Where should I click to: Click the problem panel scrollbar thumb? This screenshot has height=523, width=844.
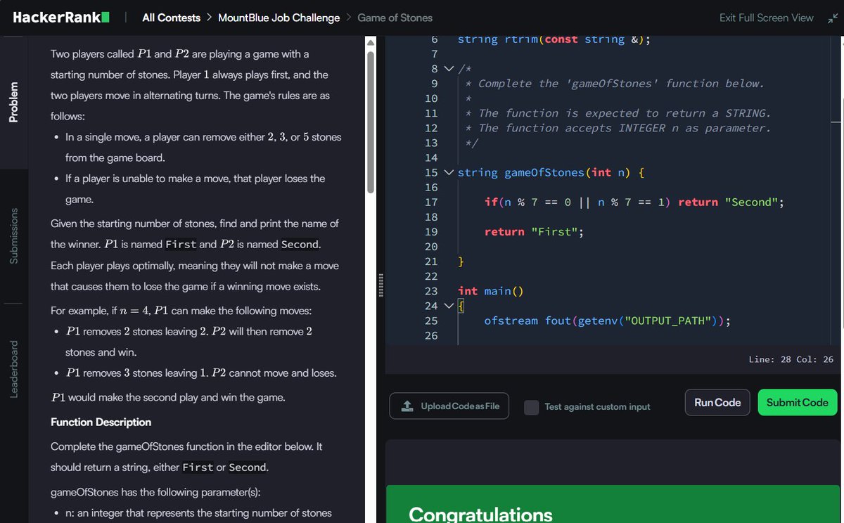point(371,121)
